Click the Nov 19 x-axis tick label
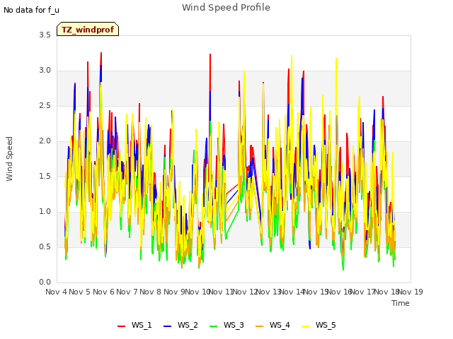Viewport: 453px width, 339px height. [411, 292]
